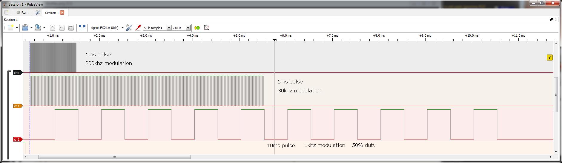This screenshot has height=163, width=562.
Task: Click the vertical scrollbar thumb
Action: [556, 95]
